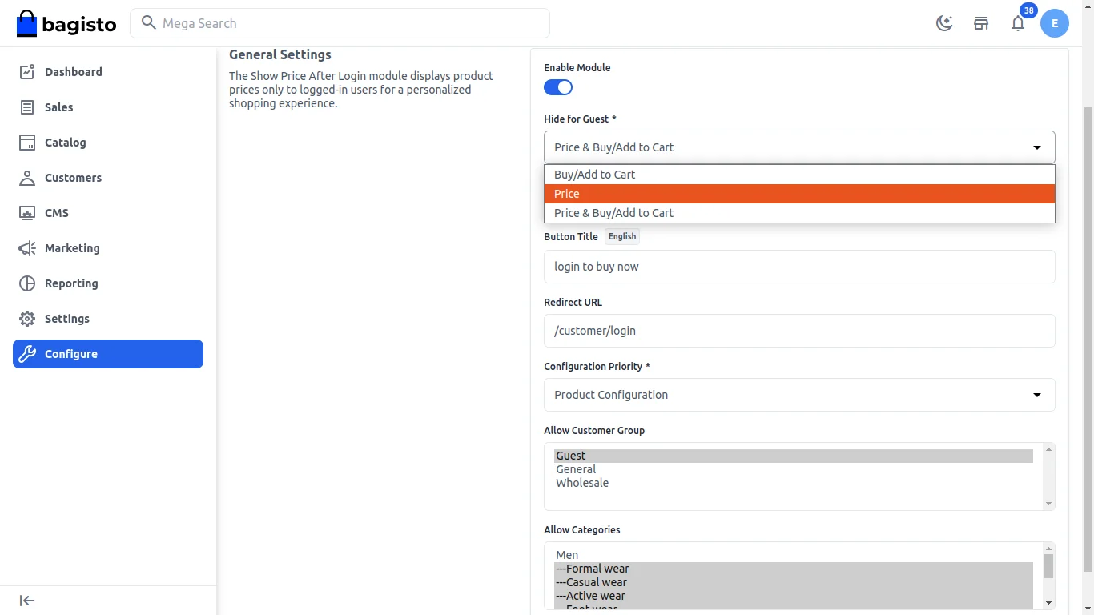Toggle dark mode with the moon icon
Viewport: 1094px width, 615px height.
[944, 23]
